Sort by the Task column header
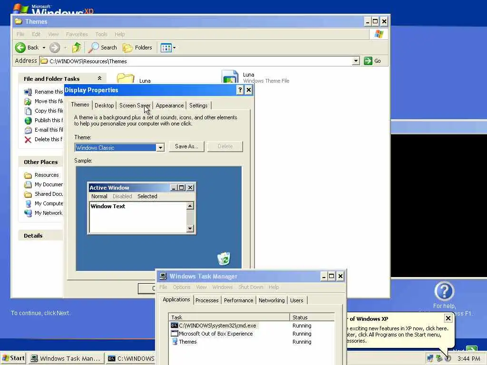This screenshot has width=487, height=365. pyautogui.click(x=229, y=317)
